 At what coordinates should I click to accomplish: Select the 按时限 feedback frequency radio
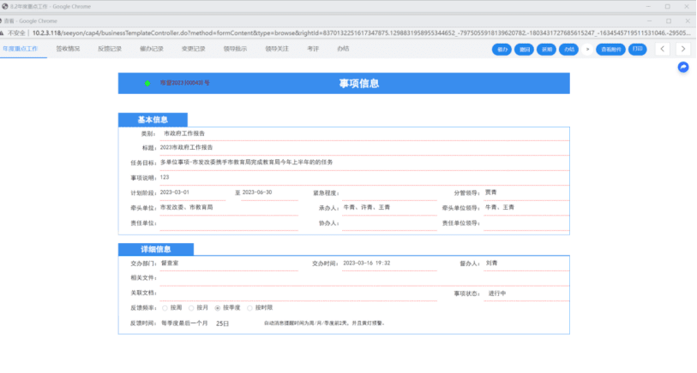(249, 308)
